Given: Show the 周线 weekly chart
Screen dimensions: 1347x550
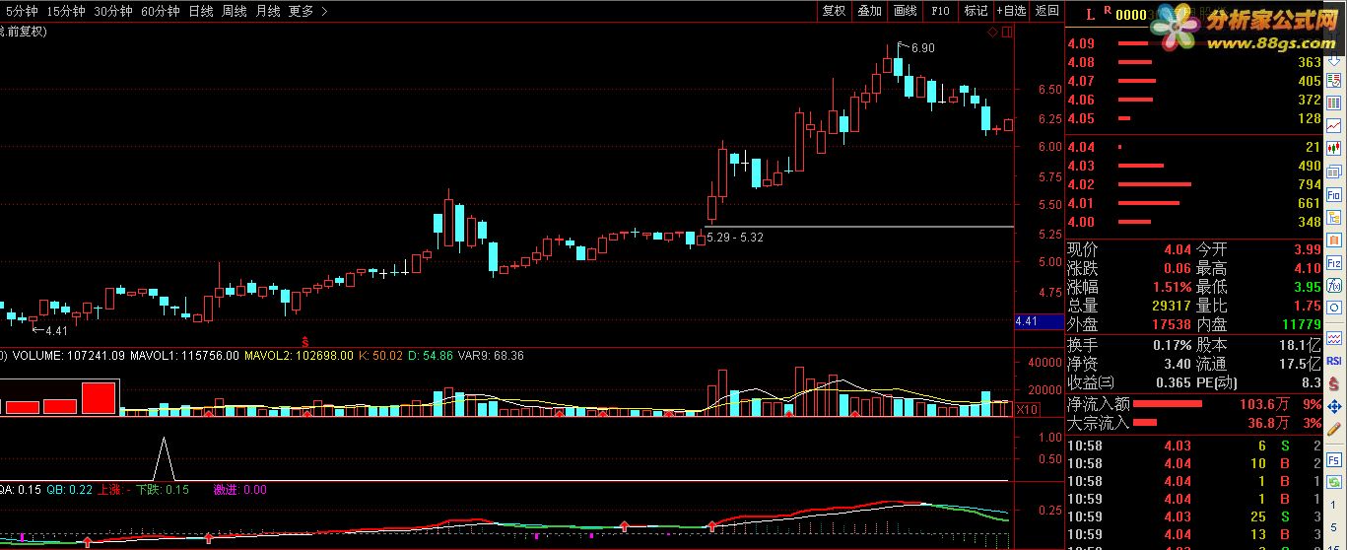Looking at the screenshot, I should coord(235,11).
